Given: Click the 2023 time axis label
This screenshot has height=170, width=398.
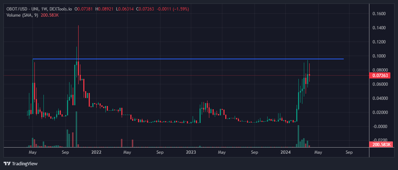Looking at the screenshot, I should tap(191, 153).
